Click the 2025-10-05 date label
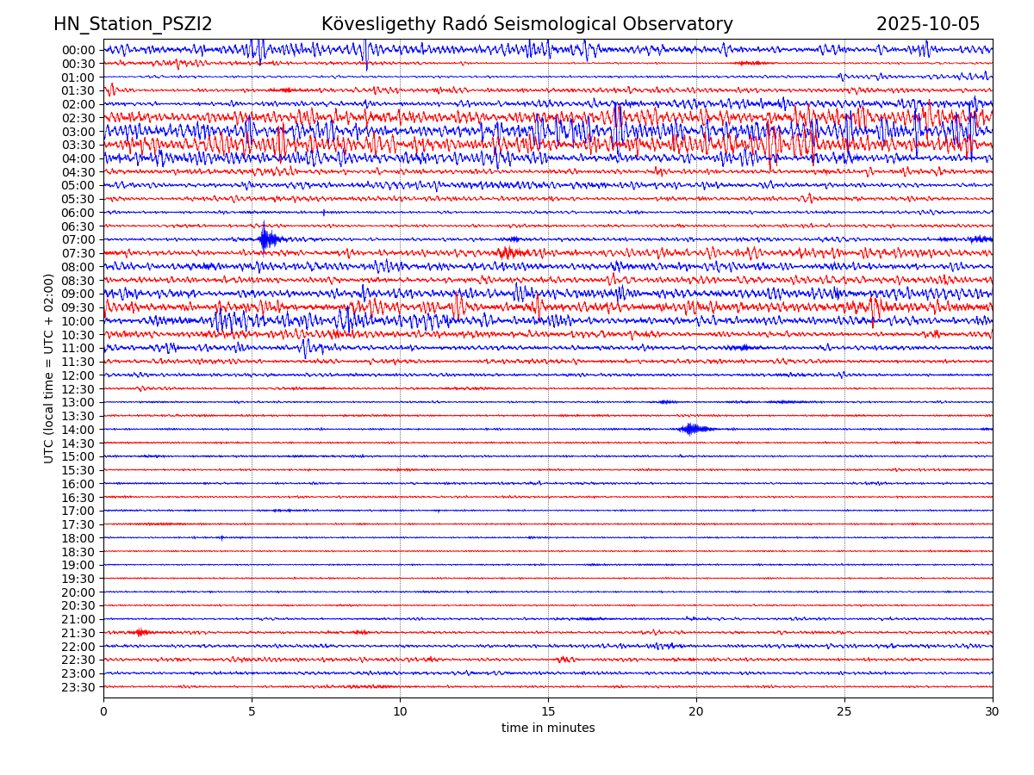This screenshot has width=1034, height=775. (x=928, y=25)
